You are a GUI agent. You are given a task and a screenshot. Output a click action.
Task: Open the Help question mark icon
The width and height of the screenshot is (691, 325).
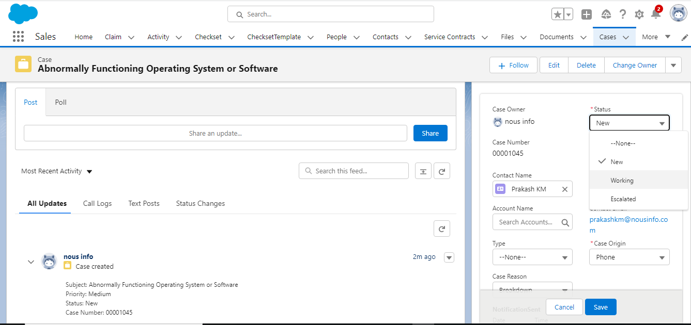(x=623, y=14)
